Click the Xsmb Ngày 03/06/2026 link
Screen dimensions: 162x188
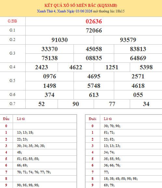pos(75,11)
